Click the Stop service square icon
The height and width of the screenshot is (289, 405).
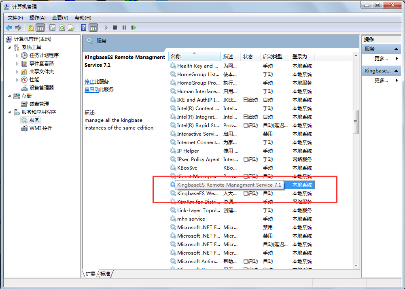tap(115, 28)
